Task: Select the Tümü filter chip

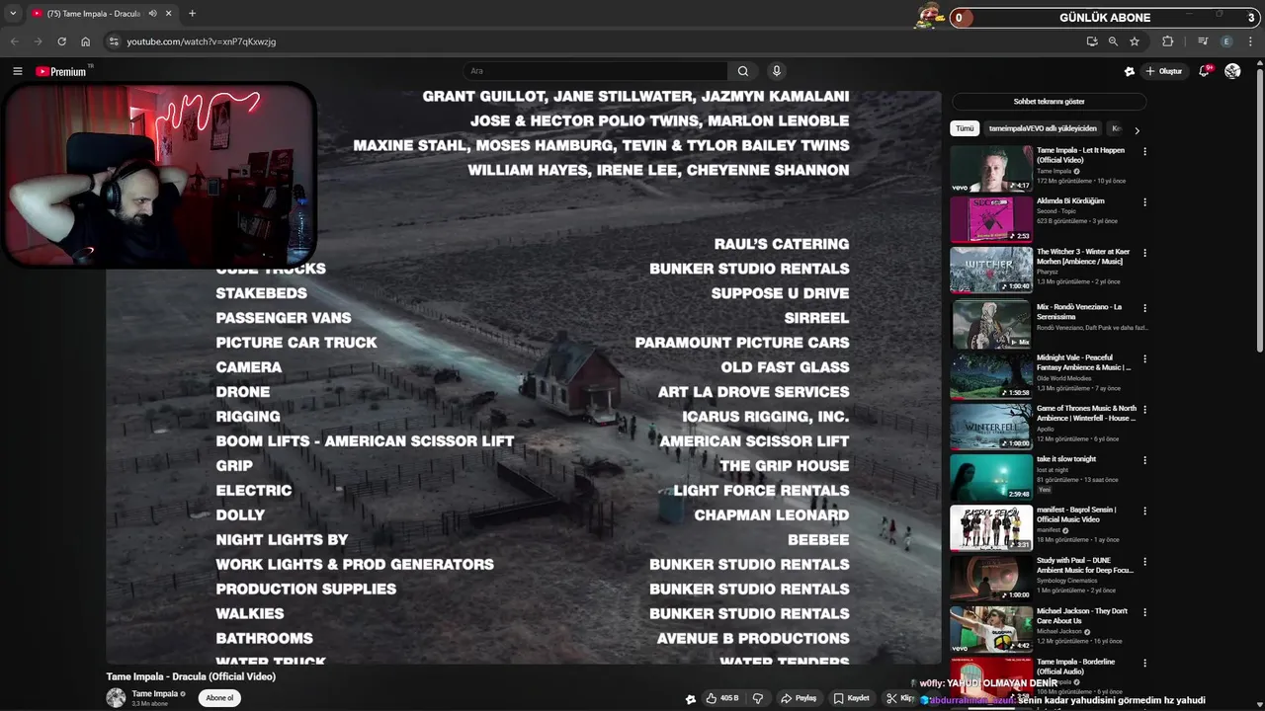Action: 965,128
